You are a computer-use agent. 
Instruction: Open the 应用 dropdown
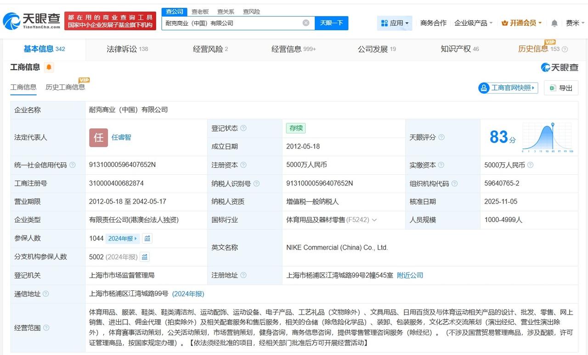(x=395, y=23)
